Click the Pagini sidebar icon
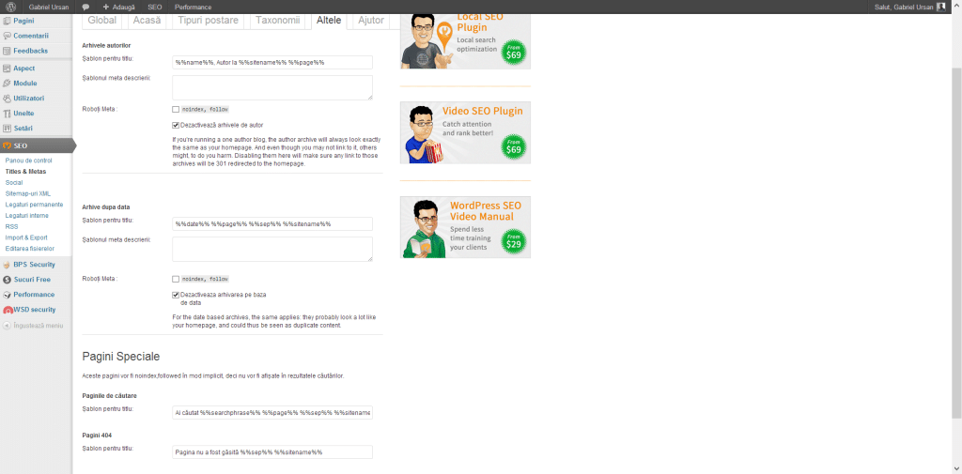Viewport: 962px width, 474px height. [x=7, y=21]
